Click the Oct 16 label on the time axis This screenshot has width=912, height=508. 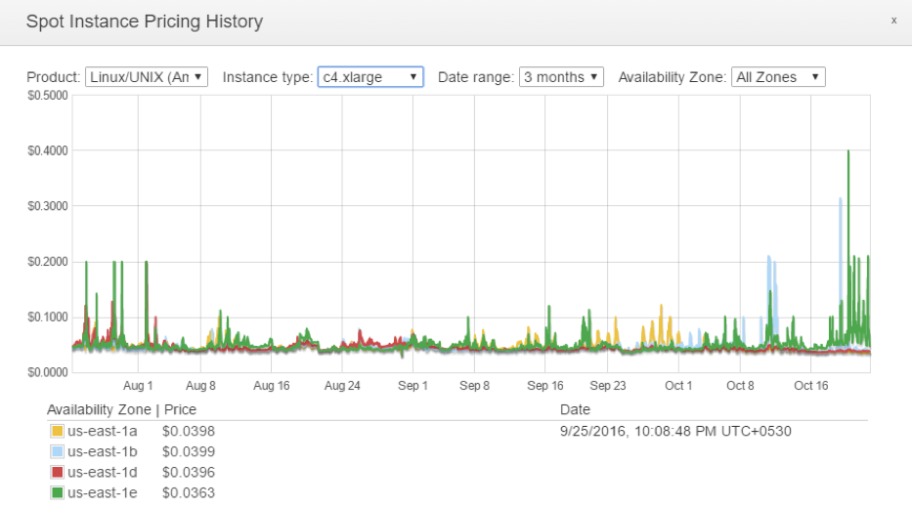(x=810, y=386)
